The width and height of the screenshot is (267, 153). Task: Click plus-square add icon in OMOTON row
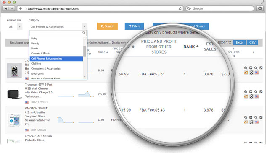click(x=251, y=117)
